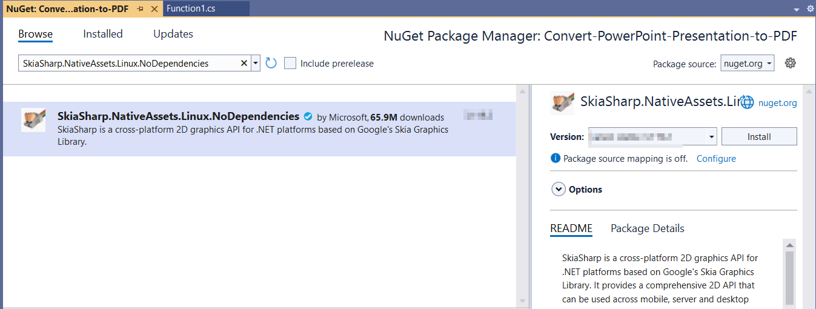This screenshot has height=309, width=816.
Task: Switch to the Package Details tab
Action: coord(648,228)
